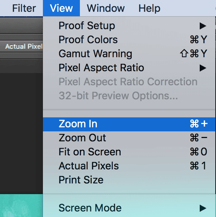
Task: Toggle Proof Colors
Action: click(x=129, y=40)
